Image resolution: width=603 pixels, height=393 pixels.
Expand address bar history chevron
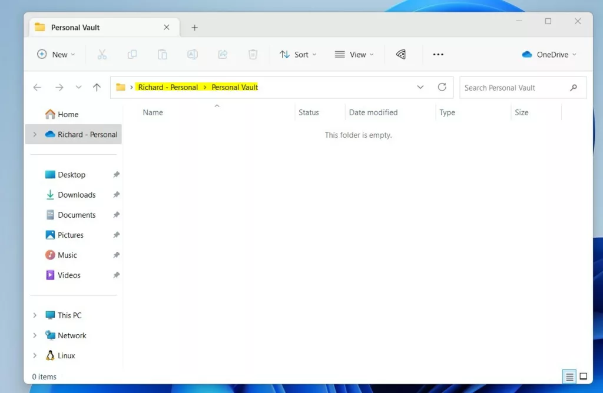coord(420,87)
